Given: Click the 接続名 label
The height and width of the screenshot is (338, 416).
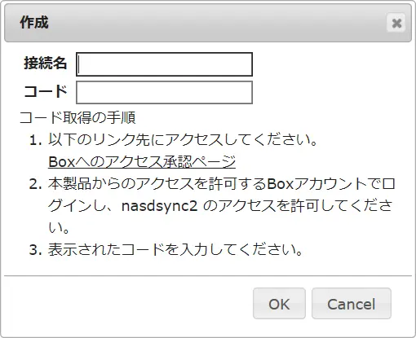Looking at the screenshot, I should [45, 63].
